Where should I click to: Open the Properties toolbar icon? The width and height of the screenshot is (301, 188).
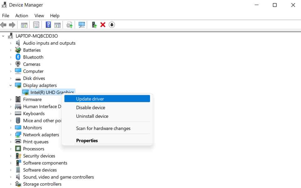click(x=36, y=25)
